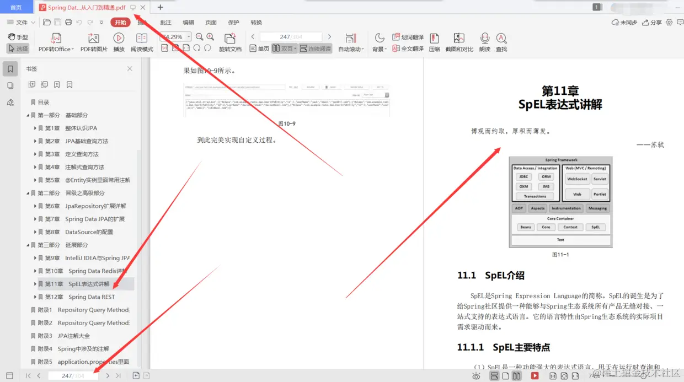Collapse 第三部分 延展部分 section
This screenshot has width=684, height=382.
point(28,245)
